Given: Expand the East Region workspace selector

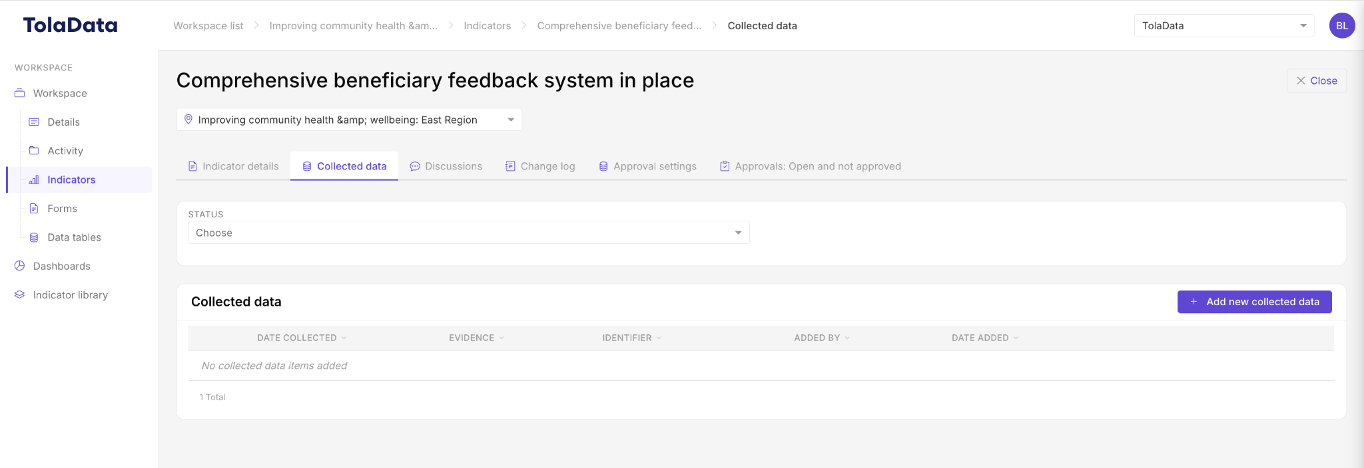Looking at the screenshot, I should (x=349, y=120).
